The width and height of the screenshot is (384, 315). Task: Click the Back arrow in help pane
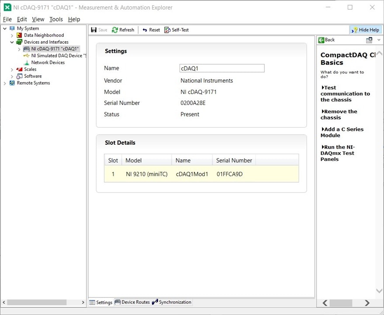coord(322,40)
